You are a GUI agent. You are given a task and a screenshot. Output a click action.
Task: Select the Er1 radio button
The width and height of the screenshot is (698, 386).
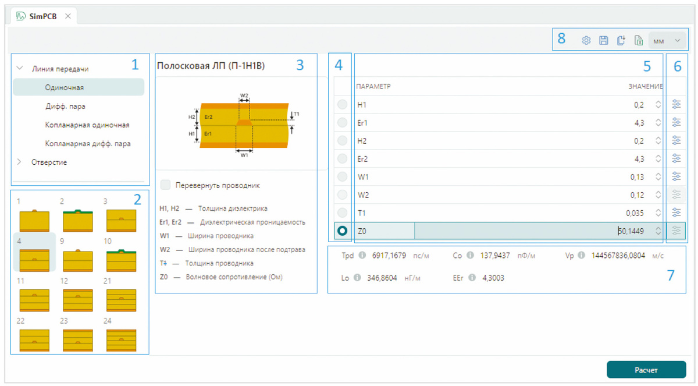click(343, 122)
